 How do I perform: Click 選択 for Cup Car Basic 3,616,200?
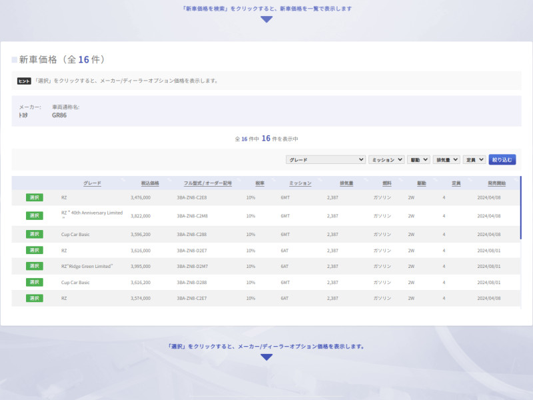[35, 282]
